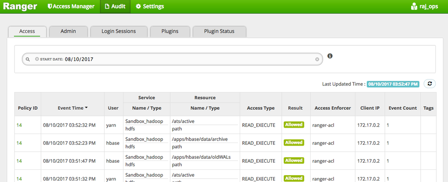This screenshot has width=448, height=182.
Task: Sort by Event Time column
Action: [72, 108]
